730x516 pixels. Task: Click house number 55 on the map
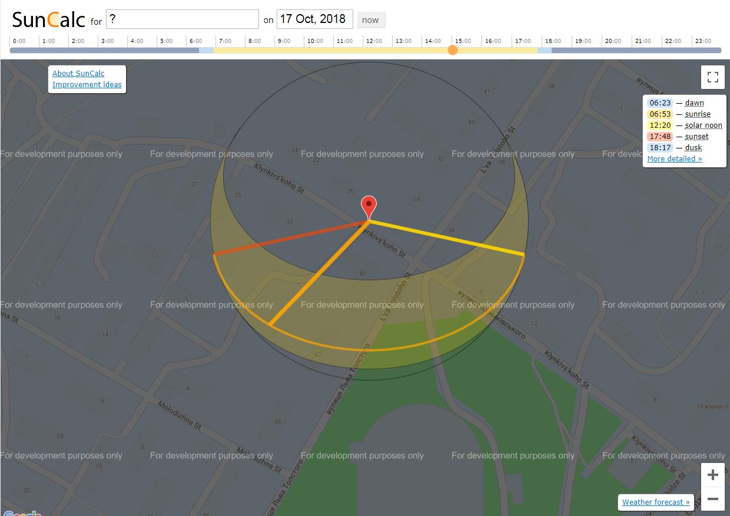pos(417,200)
